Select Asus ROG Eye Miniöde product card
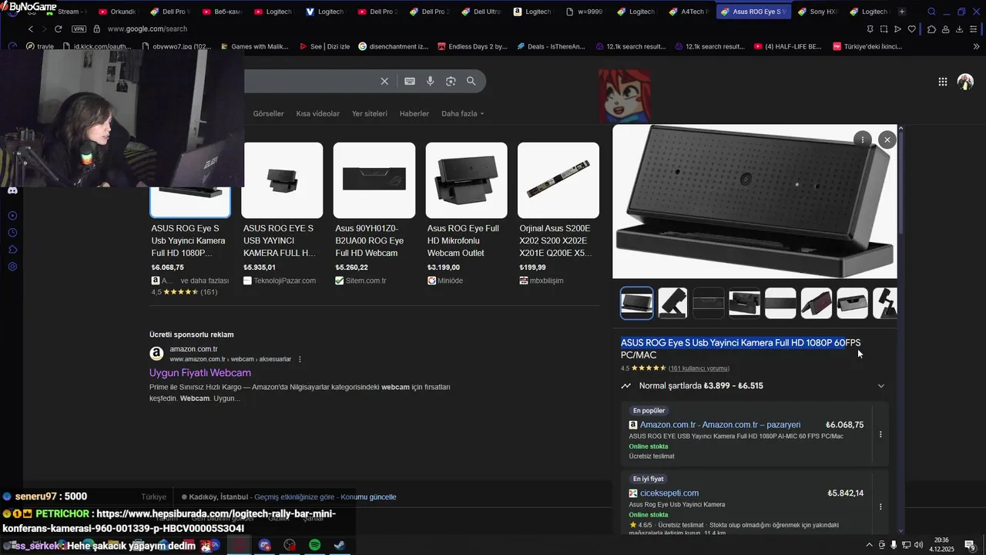This screenshot has height=555, width=986. coord(466,214)
